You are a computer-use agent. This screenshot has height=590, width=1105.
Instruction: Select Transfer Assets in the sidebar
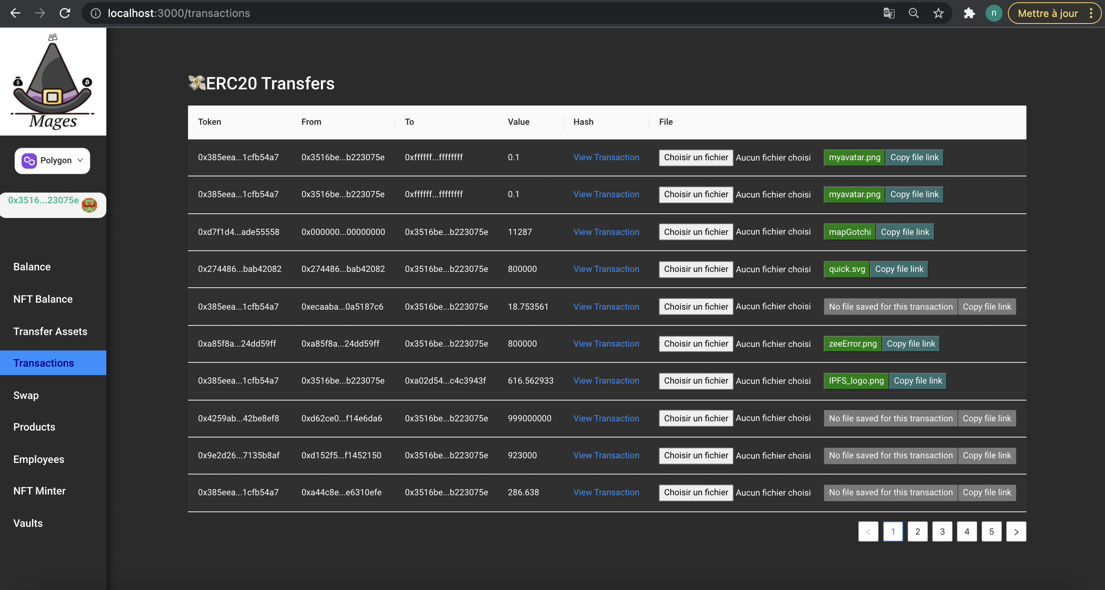pos(50,331)
